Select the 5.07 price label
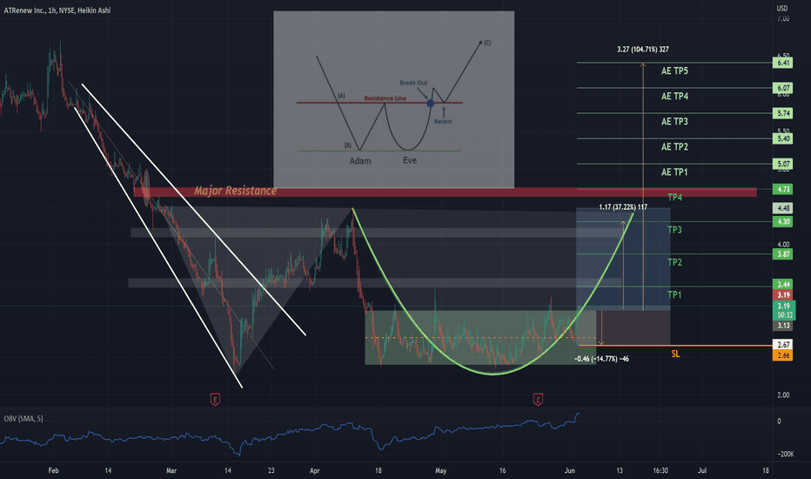Viewport: 811px width, 479px height. (782, 164)
